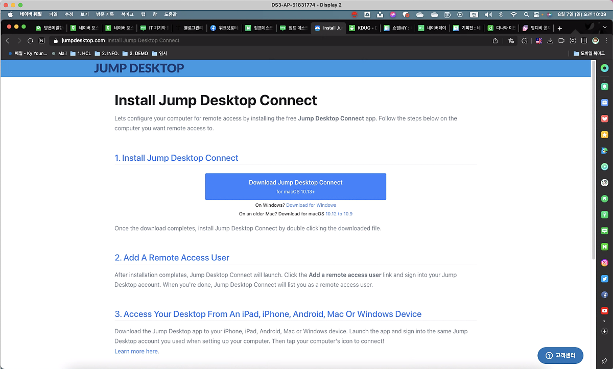Click the Wi-Fi icon in menu bar
Image resolution: width=613 pixels, height=369 pixels.
pos(513,15)
